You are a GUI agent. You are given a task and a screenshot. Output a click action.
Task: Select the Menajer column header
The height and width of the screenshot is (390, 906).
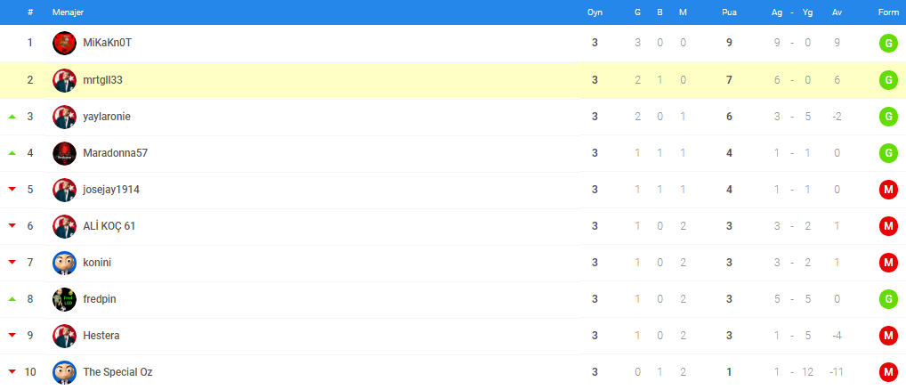pos(68,12)
